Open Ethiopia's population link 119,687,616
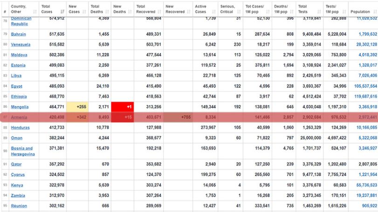The width and height of the screenshot is (378, 212). tap(365, 96)
